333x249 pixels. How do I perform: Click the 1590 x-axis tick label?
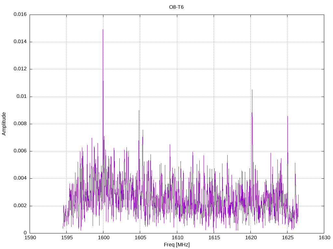(x=30, y=238)
